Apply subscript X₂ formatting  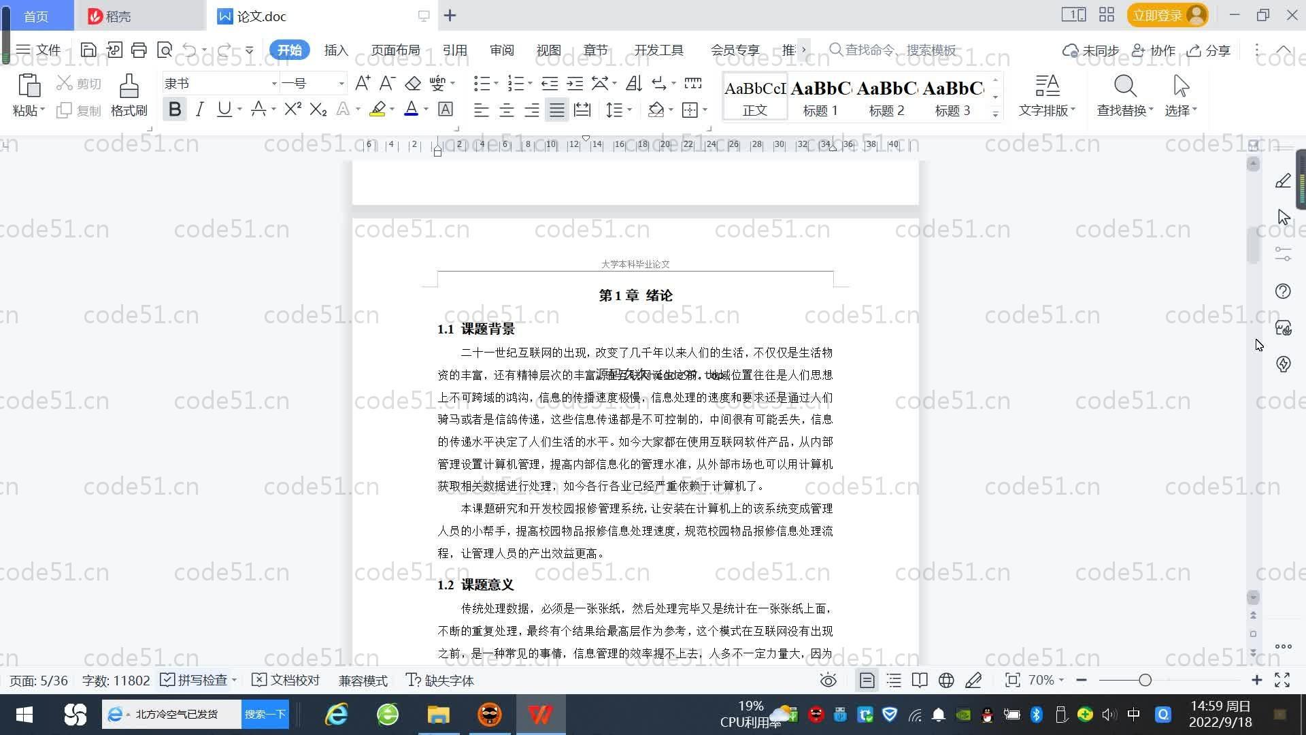click(318, 109)
